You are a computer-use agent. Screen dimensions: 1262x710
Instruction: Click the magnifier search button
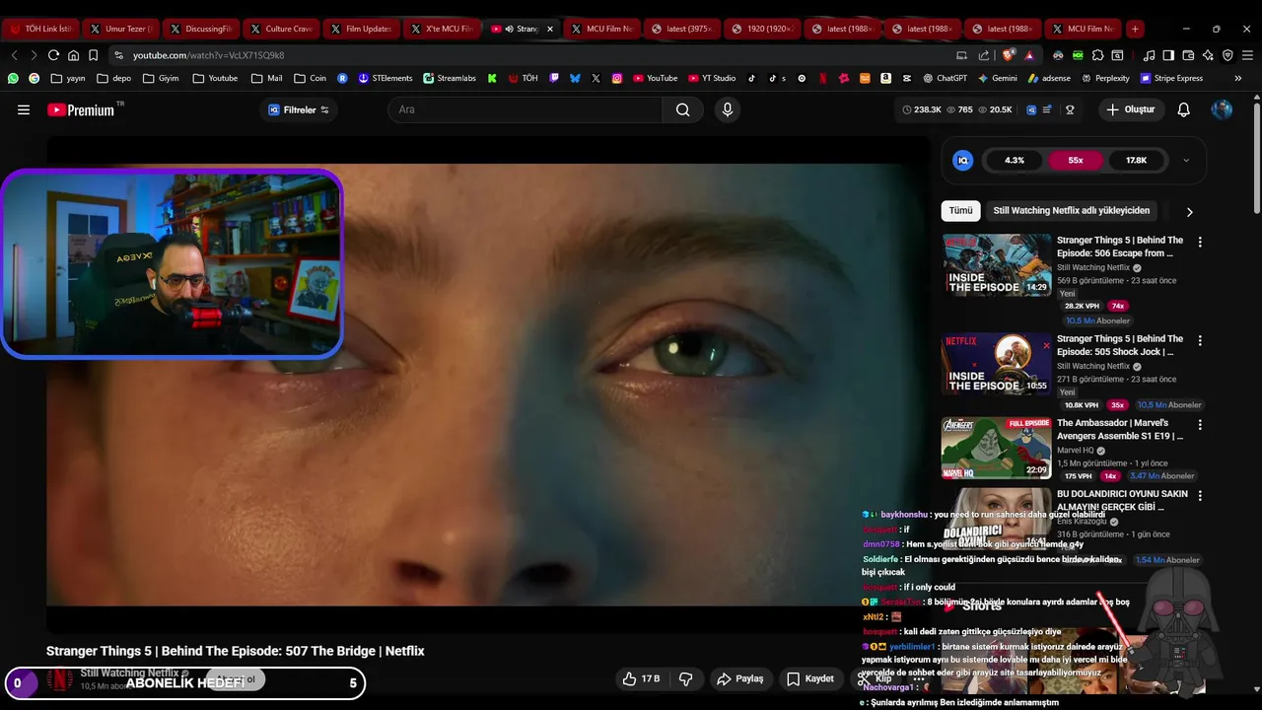[682, 109]
